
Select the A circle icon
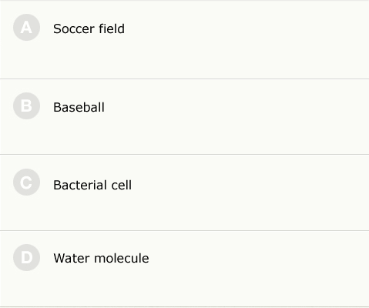pos(26,28)
